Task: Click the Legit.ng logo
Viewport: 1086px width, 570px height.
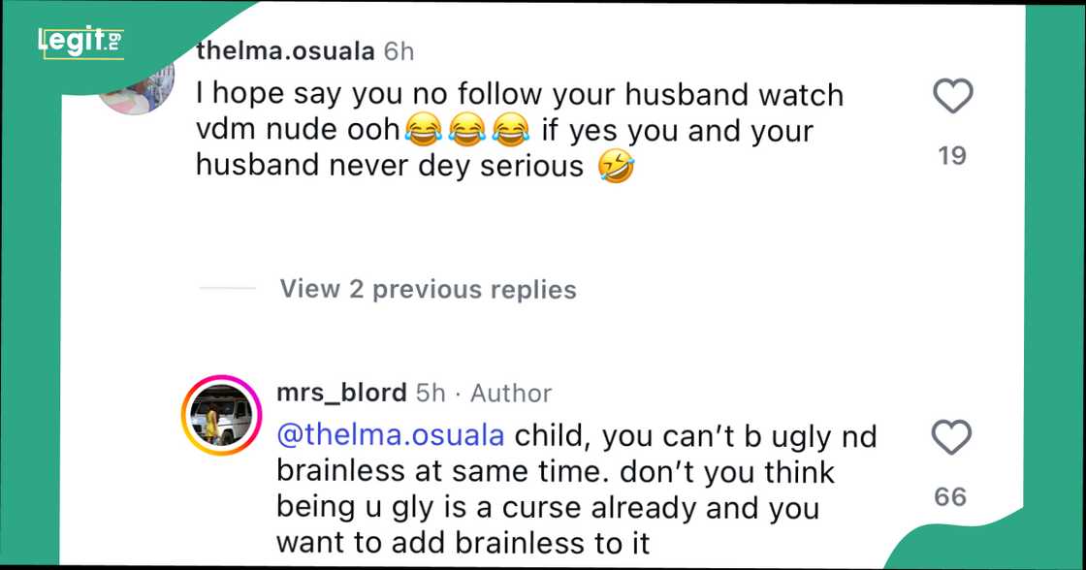Action: (x=80, y=41)
